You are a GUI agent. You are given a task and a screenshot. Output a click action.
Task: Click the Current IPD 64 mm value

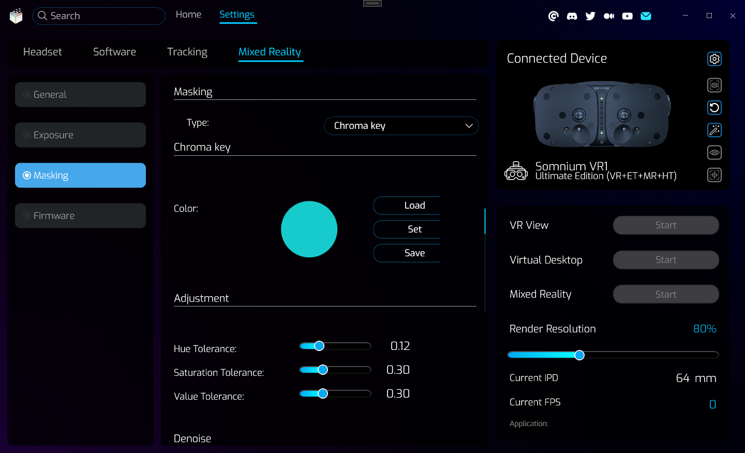click(696, 378)
